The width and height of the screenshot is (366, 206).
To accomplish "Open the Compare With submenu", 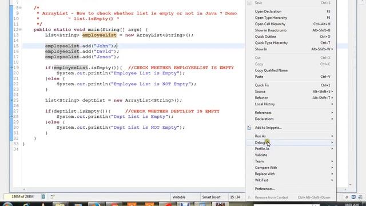I will [291, 168].
